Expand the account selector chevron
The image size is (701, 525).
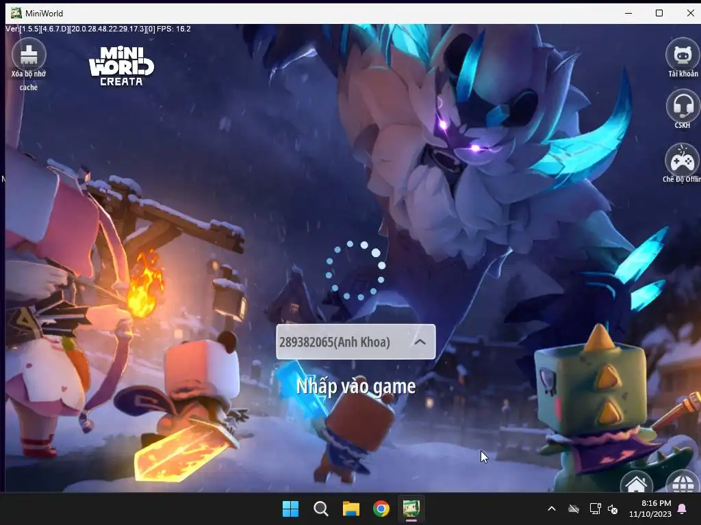420,342
